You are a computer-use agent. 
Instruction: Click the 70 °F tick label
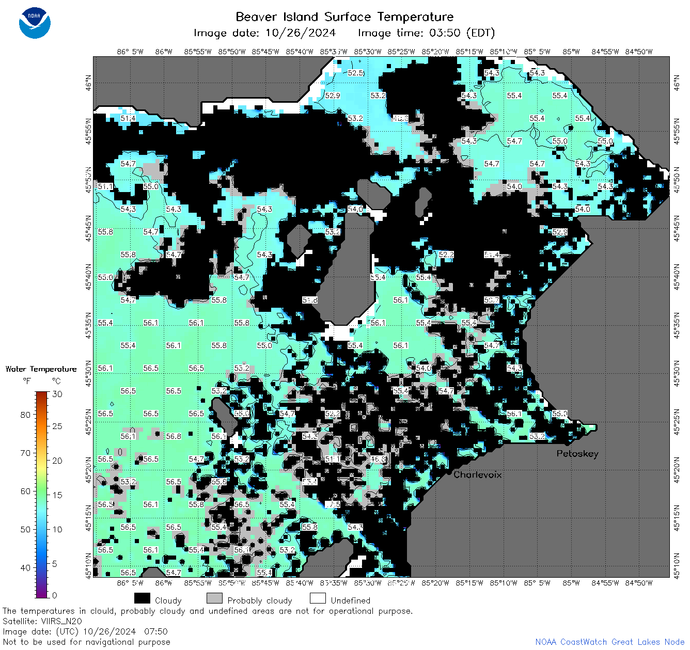click(25, 453)
